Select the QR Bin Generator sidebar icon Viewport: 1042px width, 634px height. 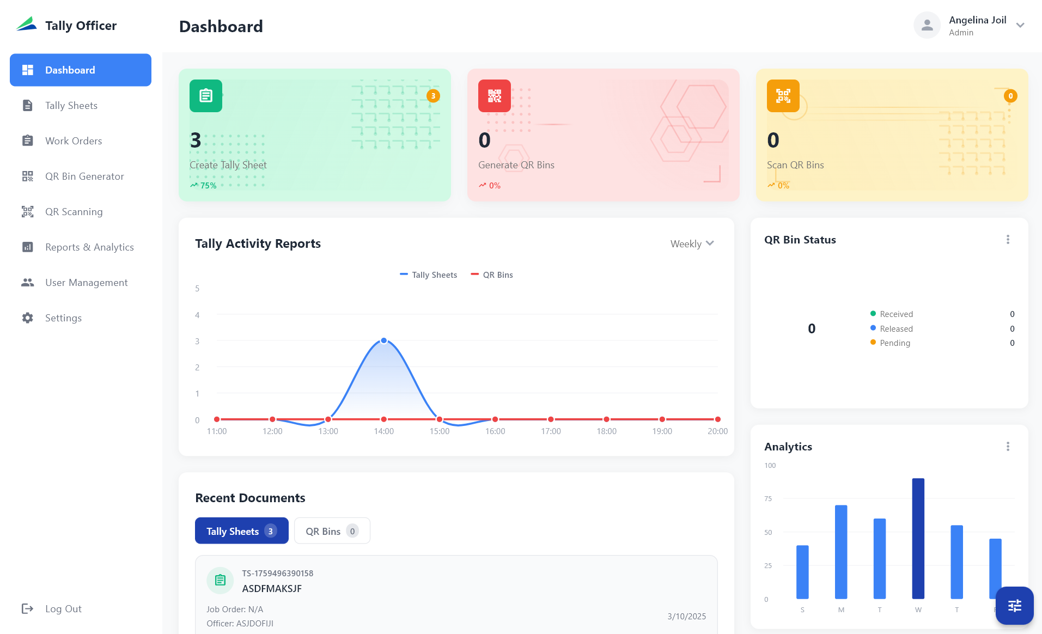(27, 176)
